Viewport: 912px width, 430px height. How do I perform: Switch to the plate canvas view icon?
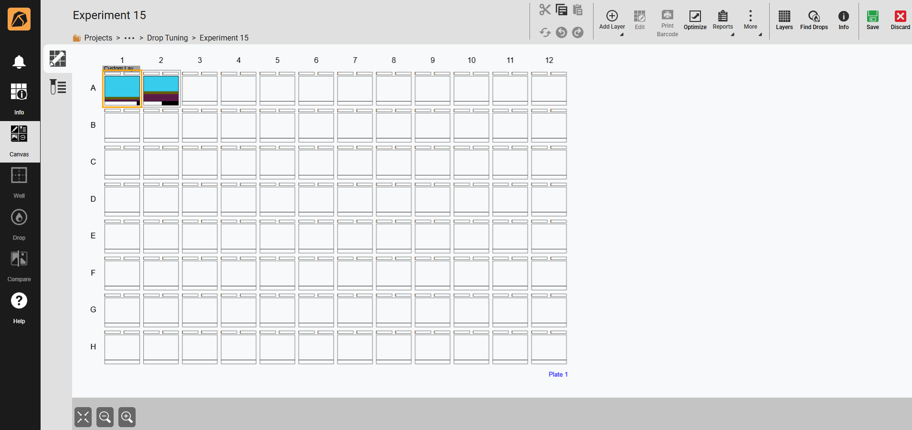tap(58, 59)
